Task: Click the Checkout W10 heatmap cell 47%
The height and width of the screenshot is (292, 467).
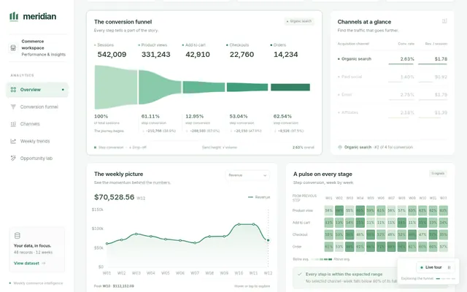Action: tap(422, 234)
